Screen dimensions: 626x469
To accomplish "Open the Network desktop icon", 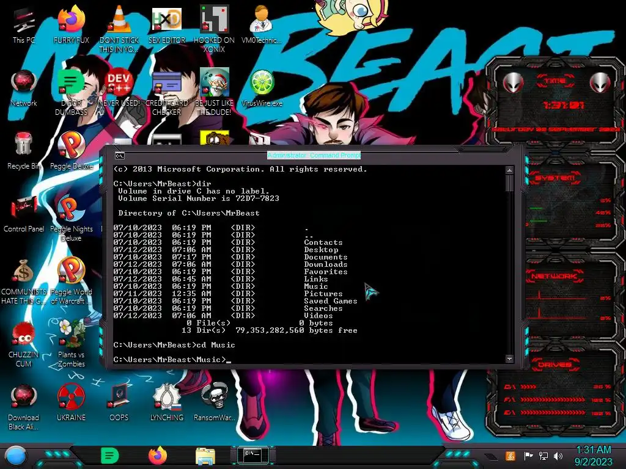I will 24,89.
